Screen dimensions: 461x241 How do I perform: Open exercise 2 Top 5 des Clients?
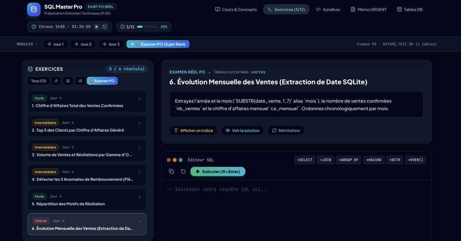[87, 126]
